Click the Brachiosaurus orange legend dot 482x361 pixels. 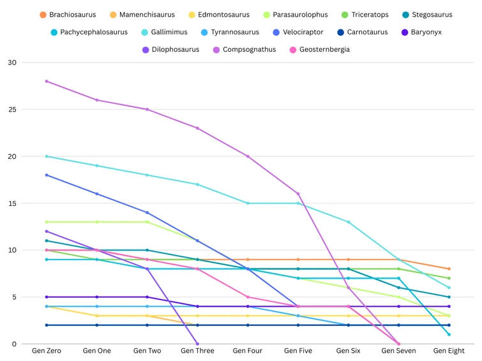(x=43, y=15)
